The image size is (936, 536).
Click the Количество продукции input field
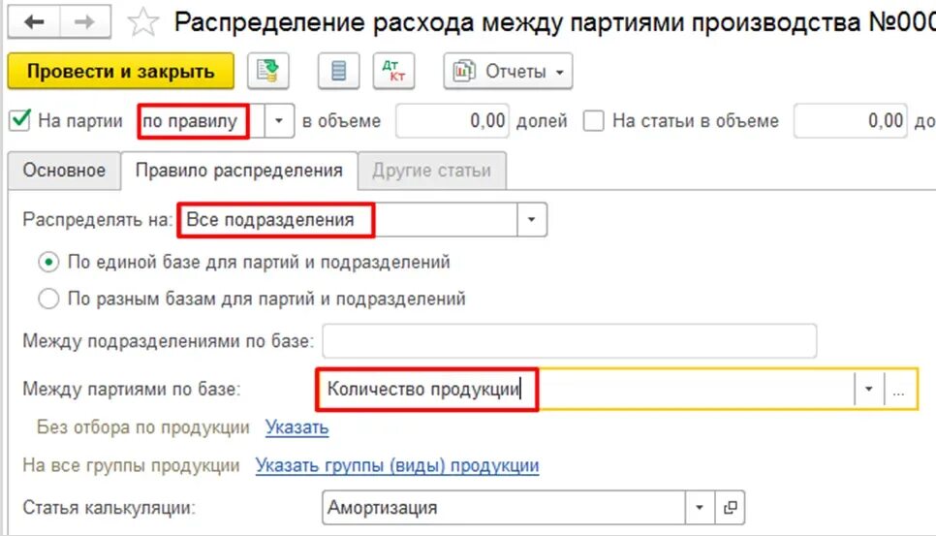pos(585,390)
